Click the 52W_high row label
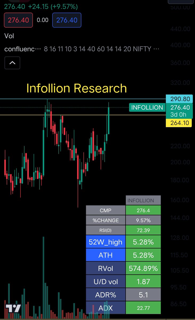This screenshot has height=320, width=195. pos(106,242)
